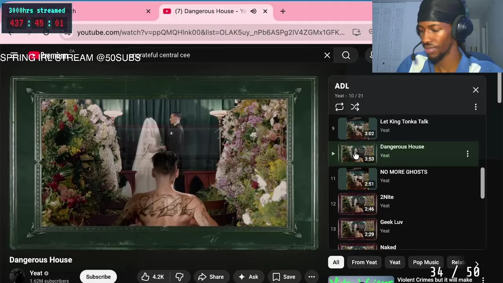Toggle shuffle playlist
The width and height of the screenshot is (503, 283).
tap(355, 107)
